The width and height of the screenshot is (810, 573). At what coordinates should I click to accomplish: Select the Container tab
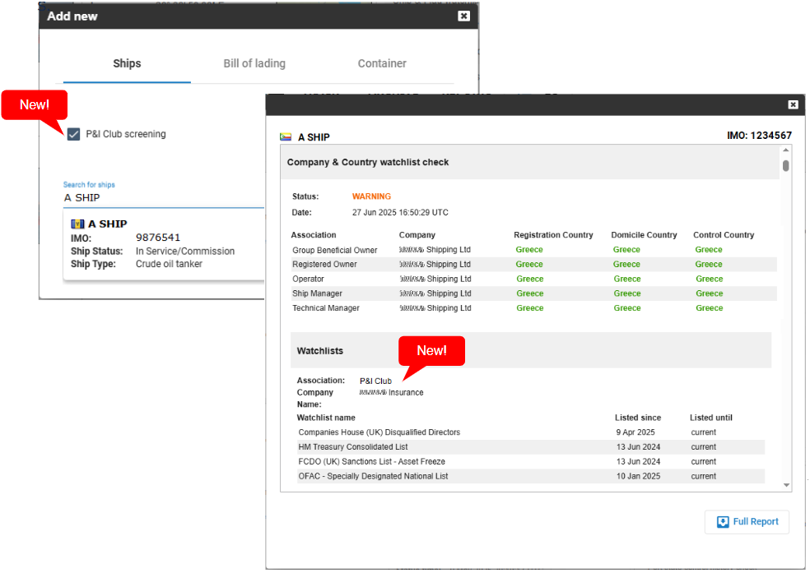tap(382, 63)
